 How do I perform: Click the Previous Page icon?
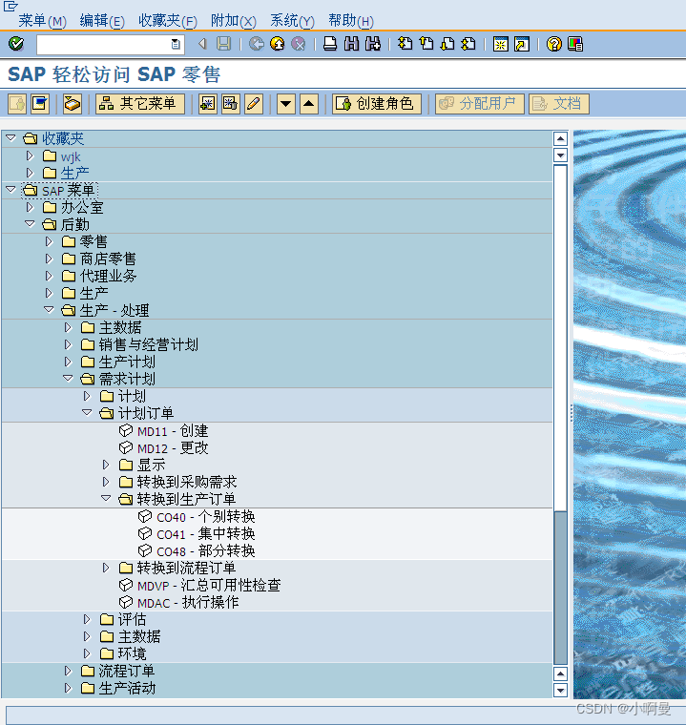point(426,44)
